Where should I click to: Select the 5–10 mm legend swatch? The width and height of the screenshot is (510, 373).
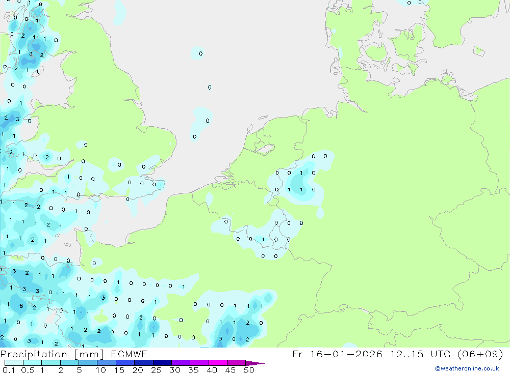click(x=88, y=363)
